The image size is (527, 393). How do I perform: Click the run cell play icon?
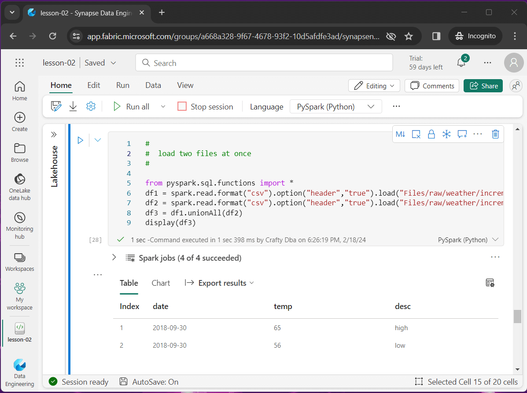[x=81, y=140]
